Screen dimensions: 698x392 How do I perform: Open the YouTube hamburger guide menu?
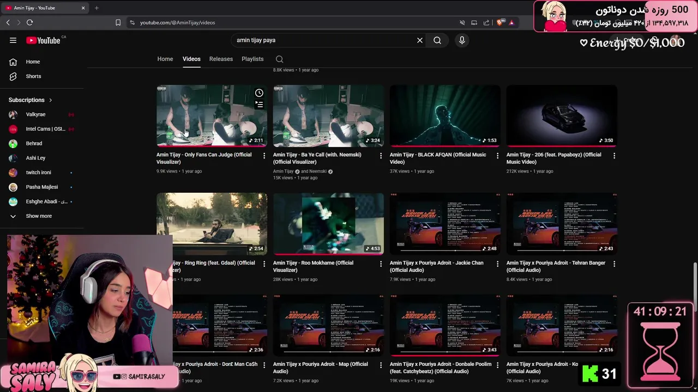coord(13,40)
